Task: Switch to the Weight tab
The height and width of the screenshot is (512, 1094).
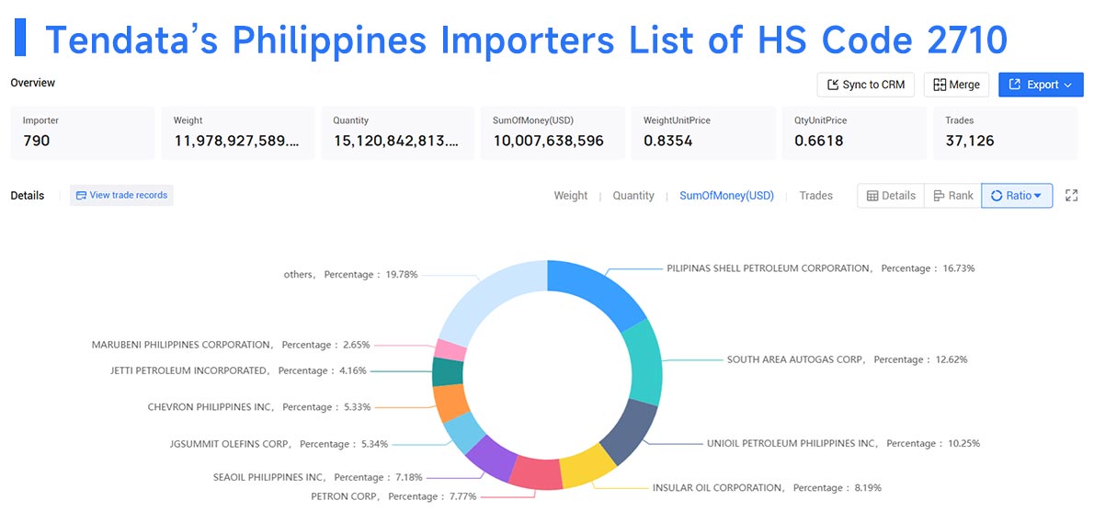Action: 571,196
